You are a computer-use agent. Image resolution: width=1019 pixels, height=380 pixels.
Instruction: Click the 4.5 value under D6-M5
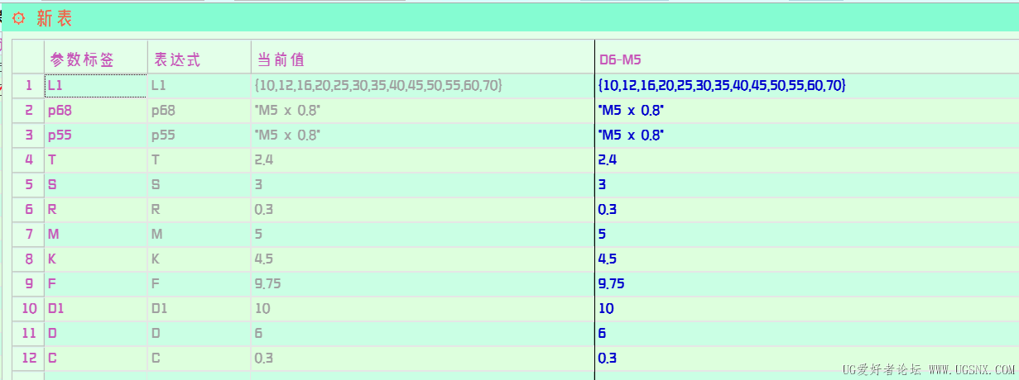coord(807,259)
